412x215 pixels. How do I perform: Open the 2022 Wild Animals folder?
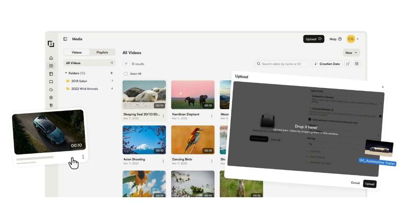coord(89,89)
